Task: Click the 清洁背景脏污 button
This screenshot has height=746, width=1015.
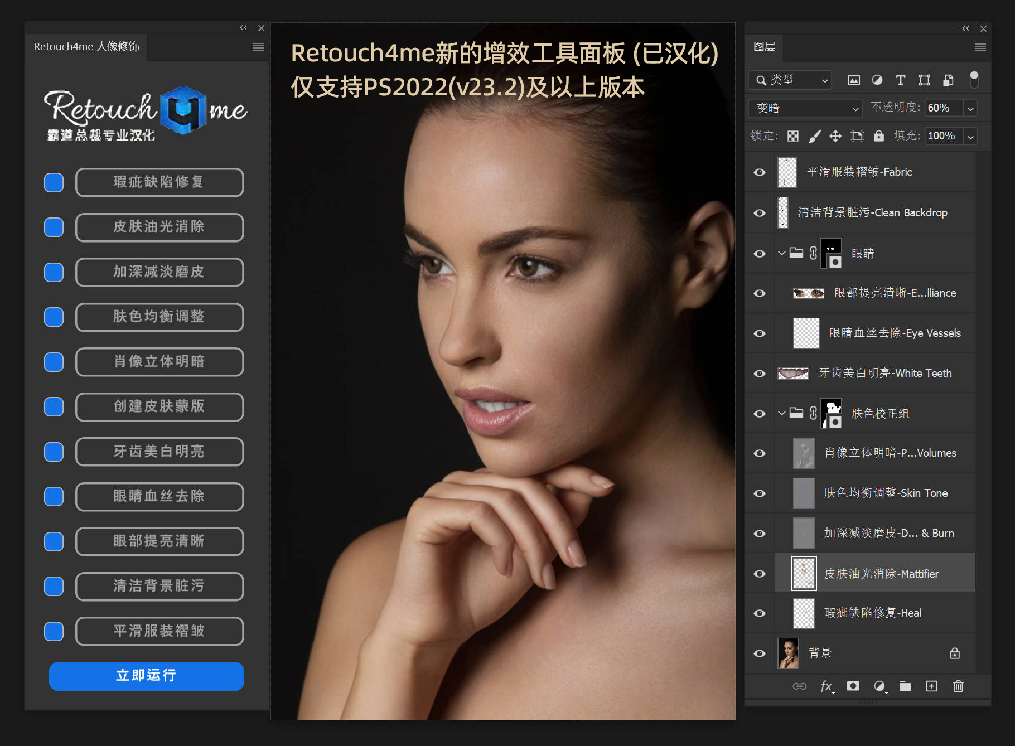Action: (x=159, y=586)
